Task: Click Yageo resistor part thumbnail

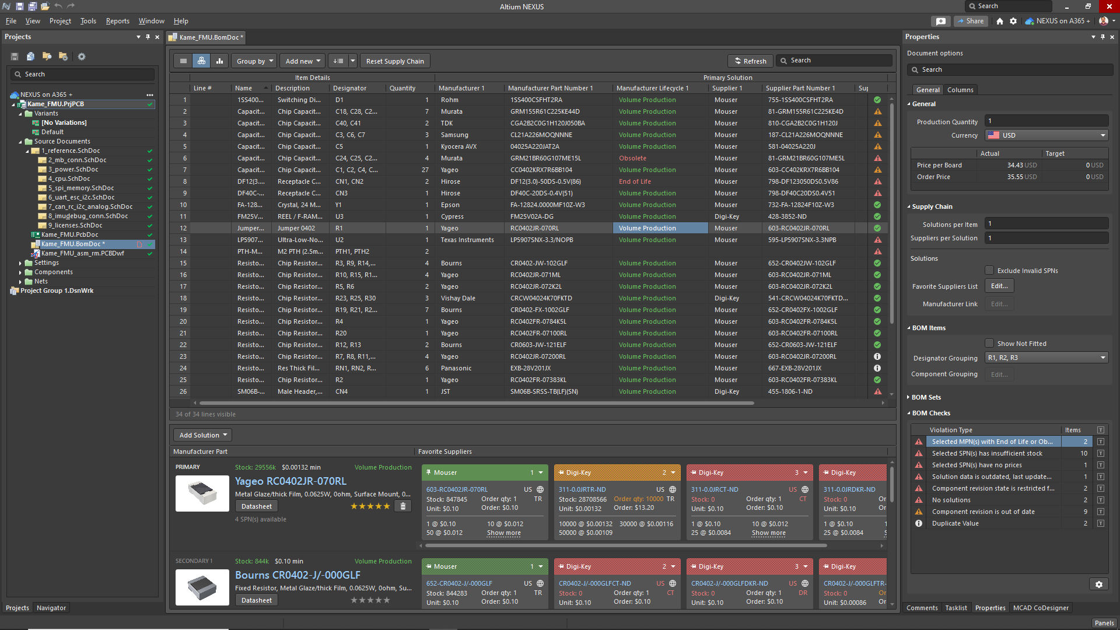Action: (202, 494)
